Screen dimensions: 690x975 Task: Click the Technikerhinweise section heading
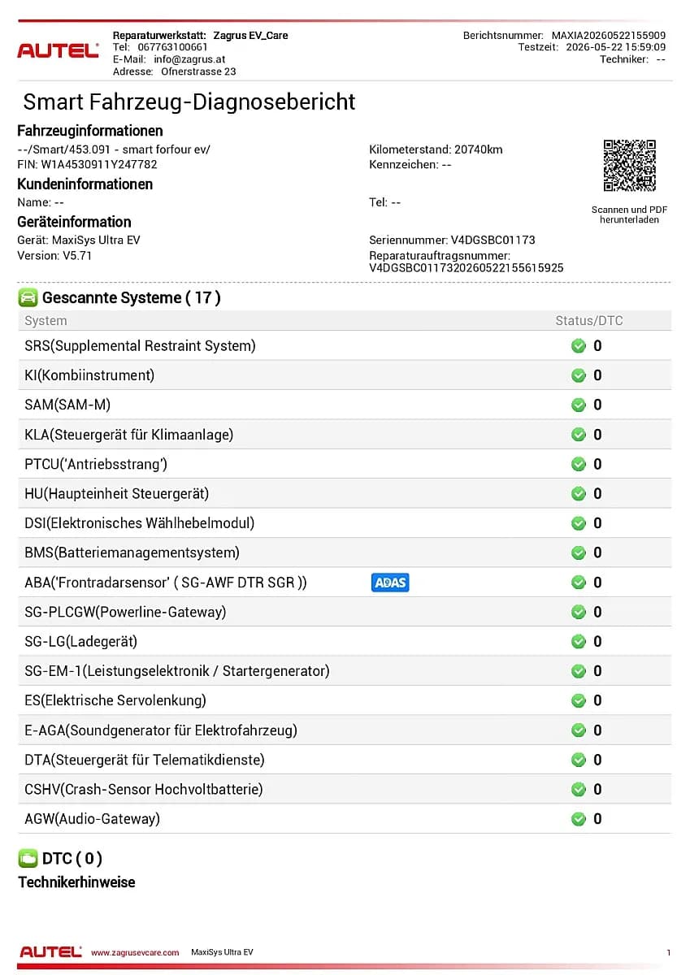tap(76, 882)
